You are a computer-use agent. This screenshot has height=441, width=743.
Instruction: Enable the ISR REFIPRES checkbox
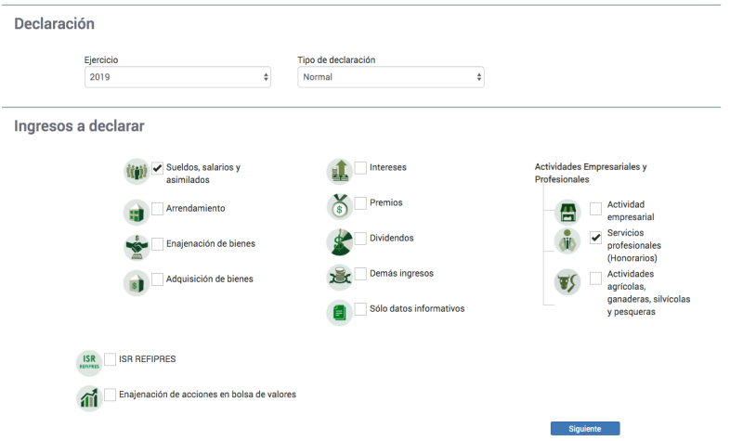coord(110,359)
